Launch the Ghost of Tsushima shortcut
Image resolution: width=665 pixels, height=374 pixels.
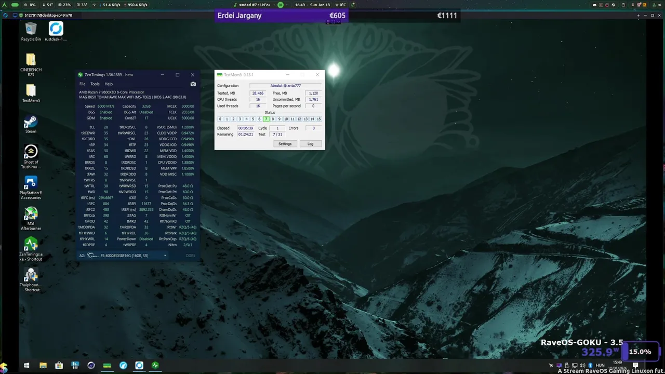click(x=31, y=157)
